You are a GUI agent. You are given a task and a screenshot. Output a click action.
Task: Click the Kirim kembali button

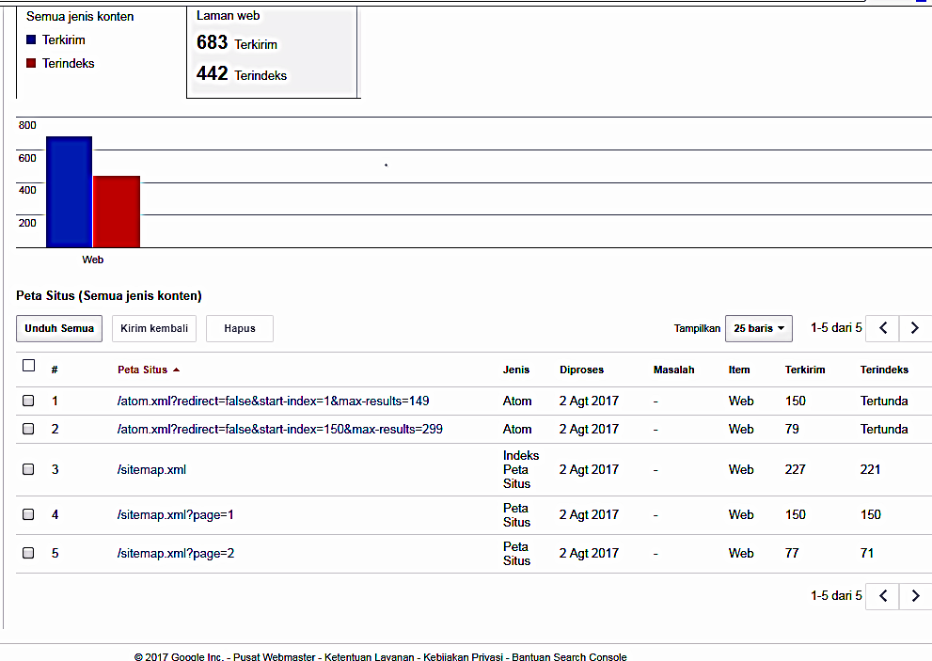click(154, 328)
